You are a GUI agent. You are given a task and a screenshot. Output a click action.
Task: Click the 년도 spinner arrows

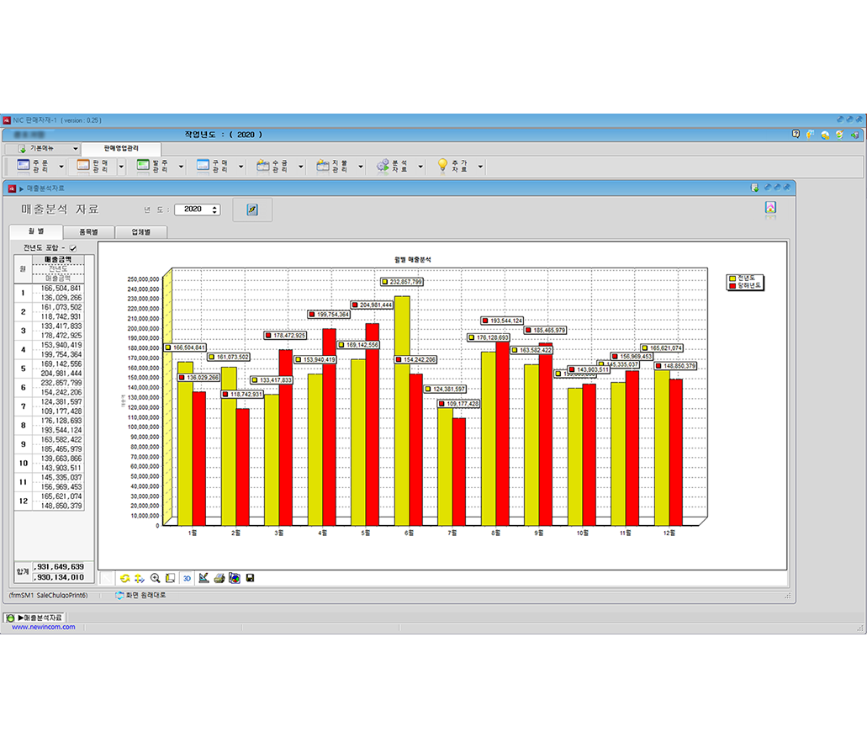click(x=215, y=210)
